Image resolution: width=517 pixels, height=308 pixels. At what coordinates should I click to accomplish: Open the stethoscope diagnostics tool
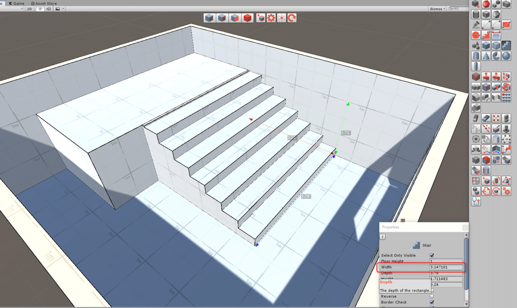coord(476,201)
